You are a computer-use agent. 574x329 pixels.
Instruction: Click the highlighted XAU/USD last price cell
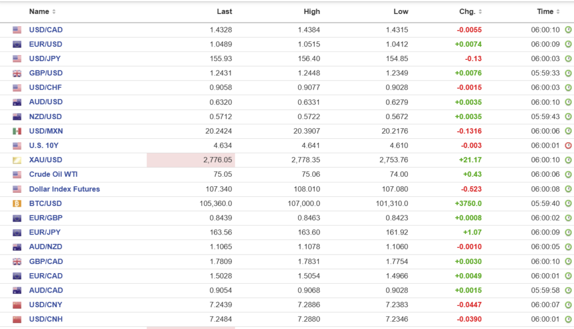click(191, 160)
